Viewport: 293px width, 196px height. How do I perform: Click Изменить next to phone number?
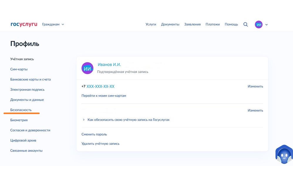[x=255, y=87]
